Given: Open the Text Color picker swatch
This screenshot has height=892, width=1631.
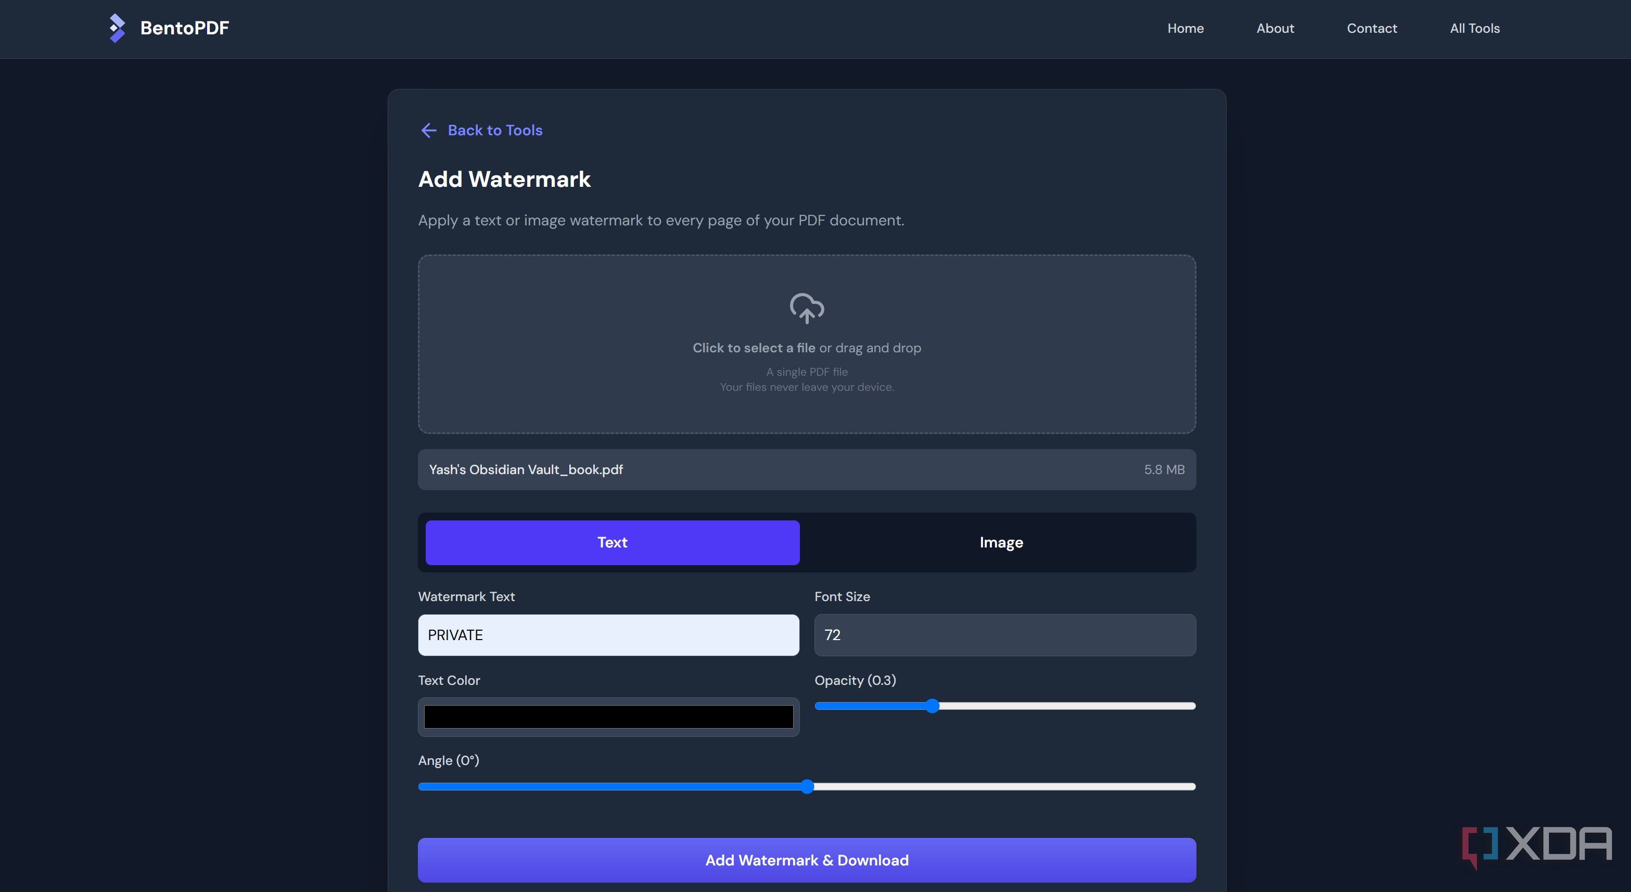Looking at the screenshot, I should coord(608,717).
